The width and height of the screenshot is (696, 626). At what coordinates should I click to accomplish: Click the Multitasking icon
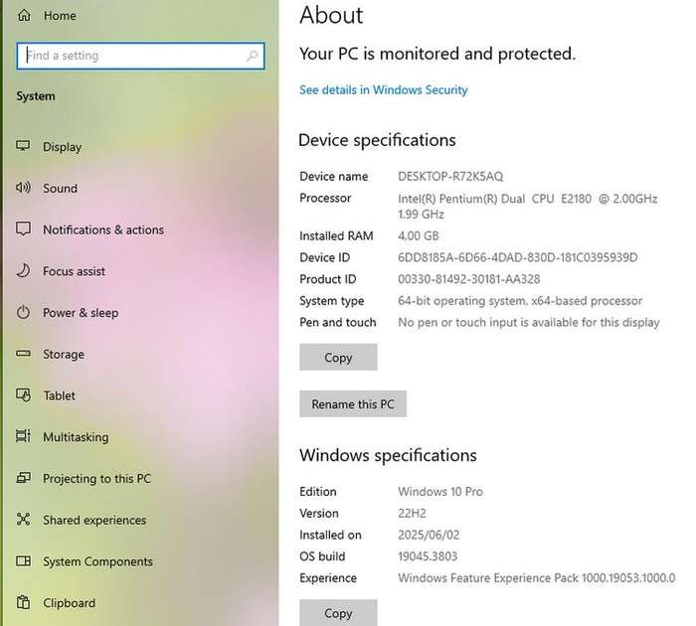pos(23,436)
